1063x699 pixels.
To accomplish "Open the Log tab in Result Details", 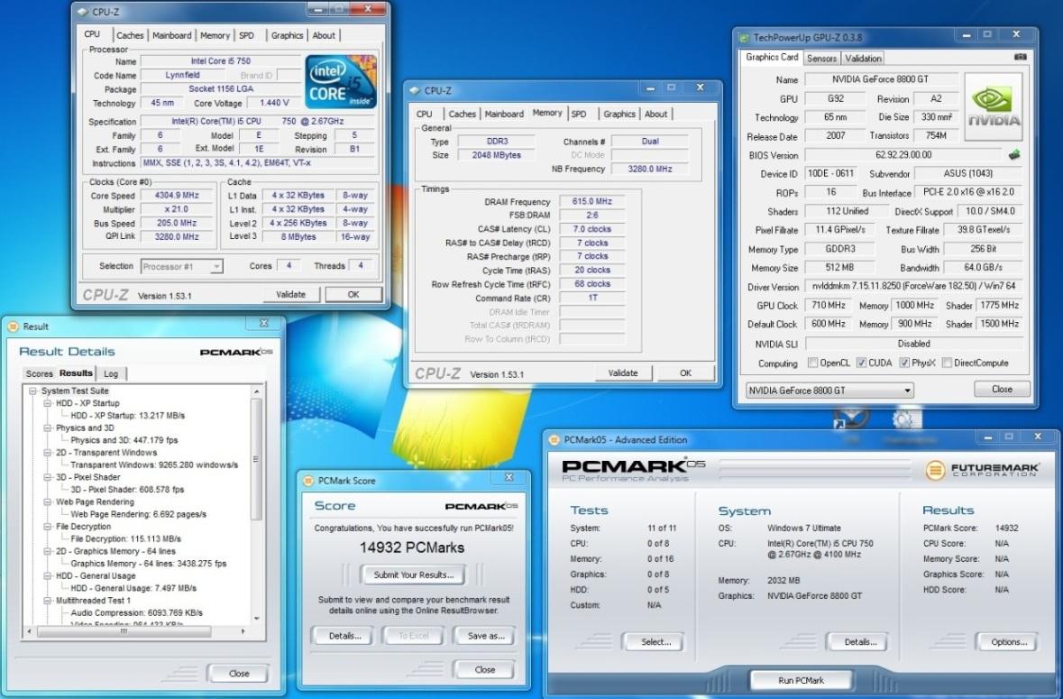I will click(111, 373).
